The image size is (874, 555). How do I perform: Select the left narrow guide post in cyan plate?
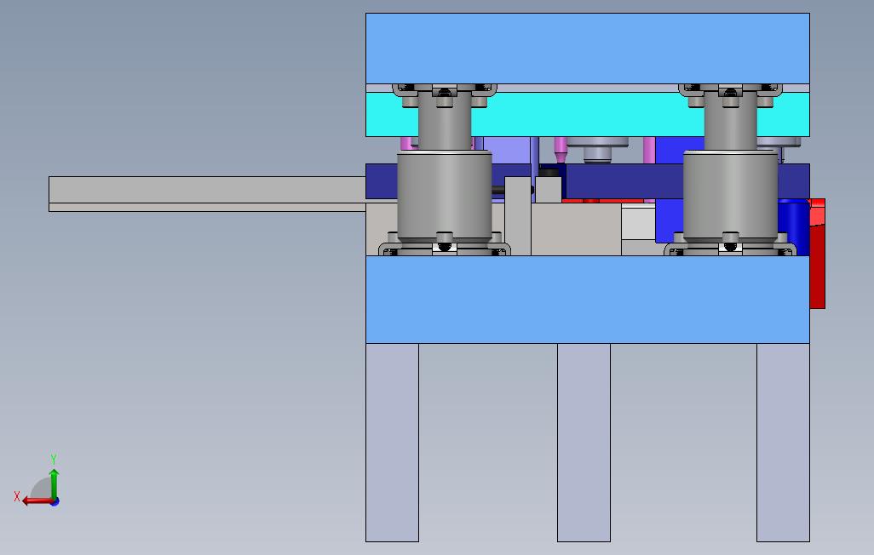coord(445,122)
